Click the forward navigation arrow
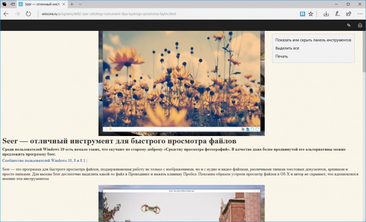Viewport: 366px width, 222px height. coord(17,13)
